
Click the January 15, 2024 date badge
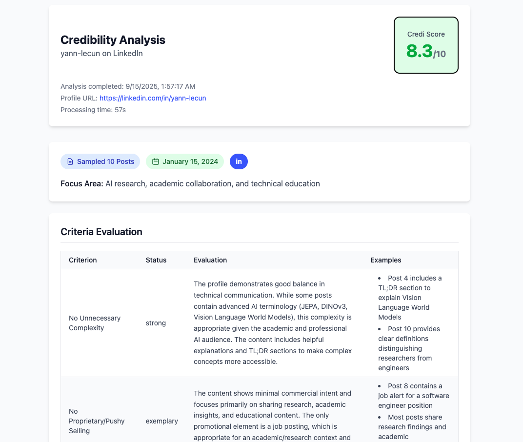185,161
